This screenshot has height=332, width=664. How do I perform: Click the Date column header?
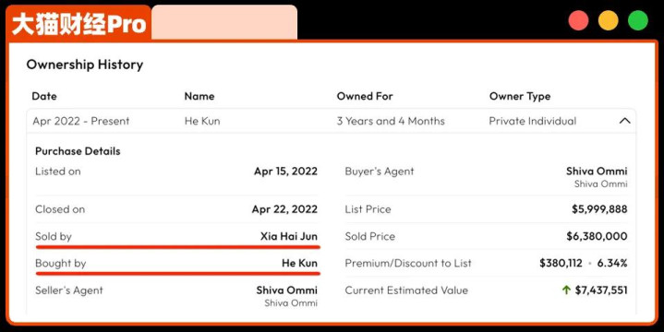(44, 96)
